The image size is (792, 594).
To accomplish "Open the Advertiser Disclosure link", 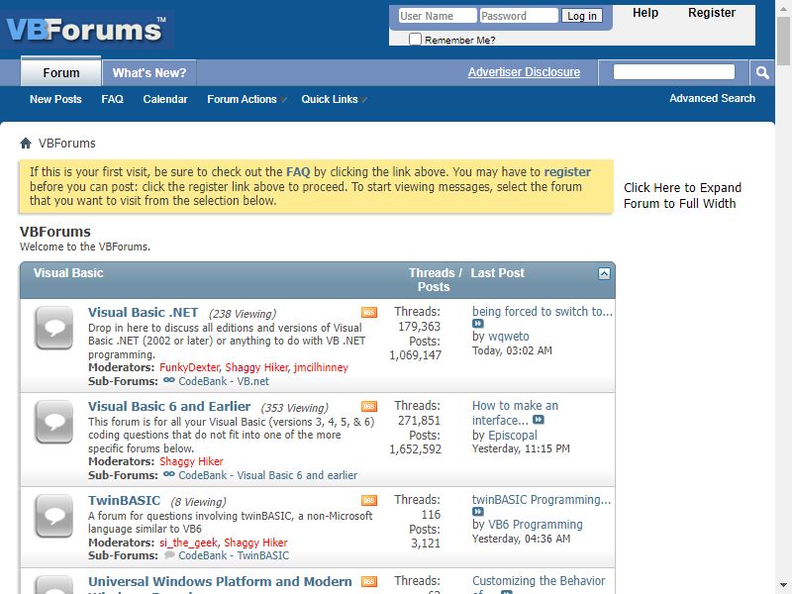I will click(524, 72).
